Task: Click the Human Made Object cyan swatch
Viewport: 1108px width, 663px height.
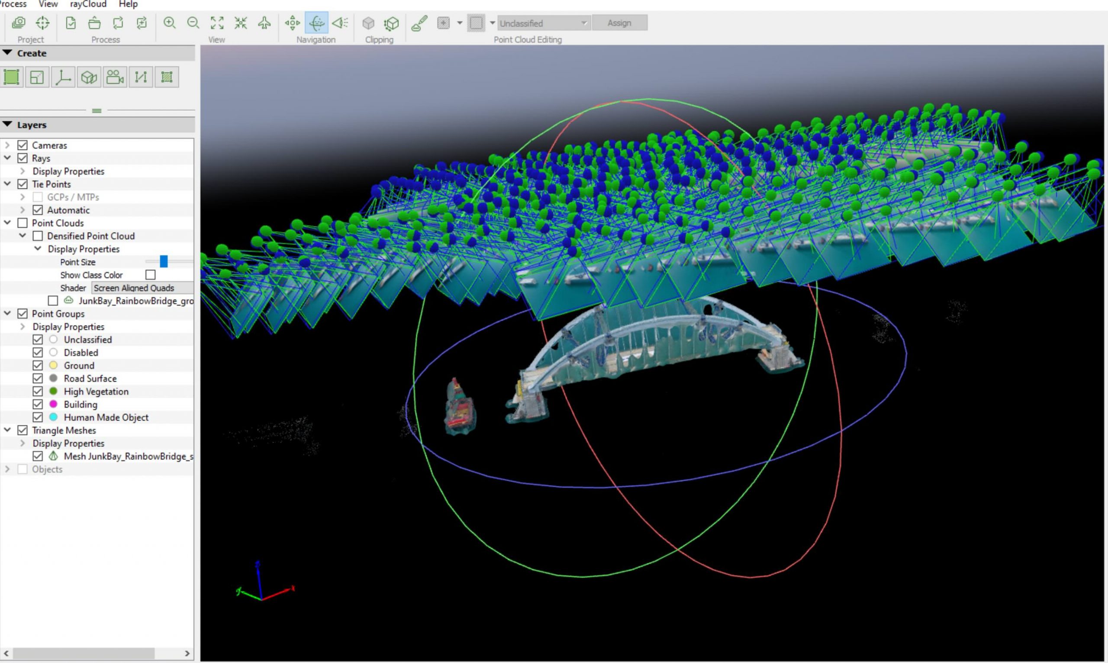Action: click(53, 417)
